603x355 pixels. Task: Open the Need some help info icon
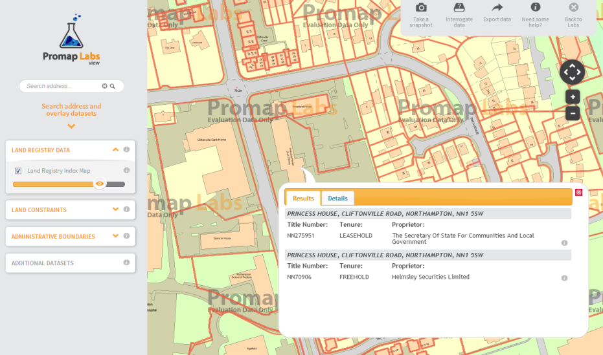(535, 8)
